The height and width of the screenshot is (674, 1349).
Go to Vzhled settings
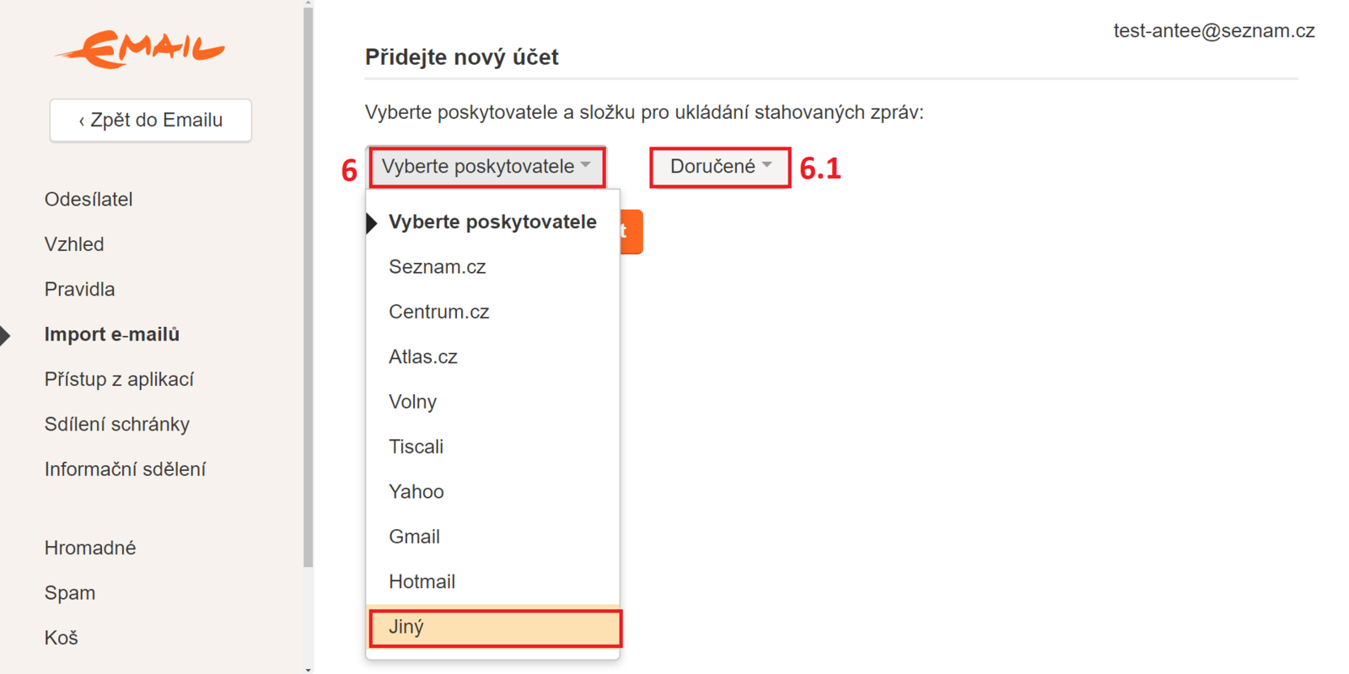74,244
